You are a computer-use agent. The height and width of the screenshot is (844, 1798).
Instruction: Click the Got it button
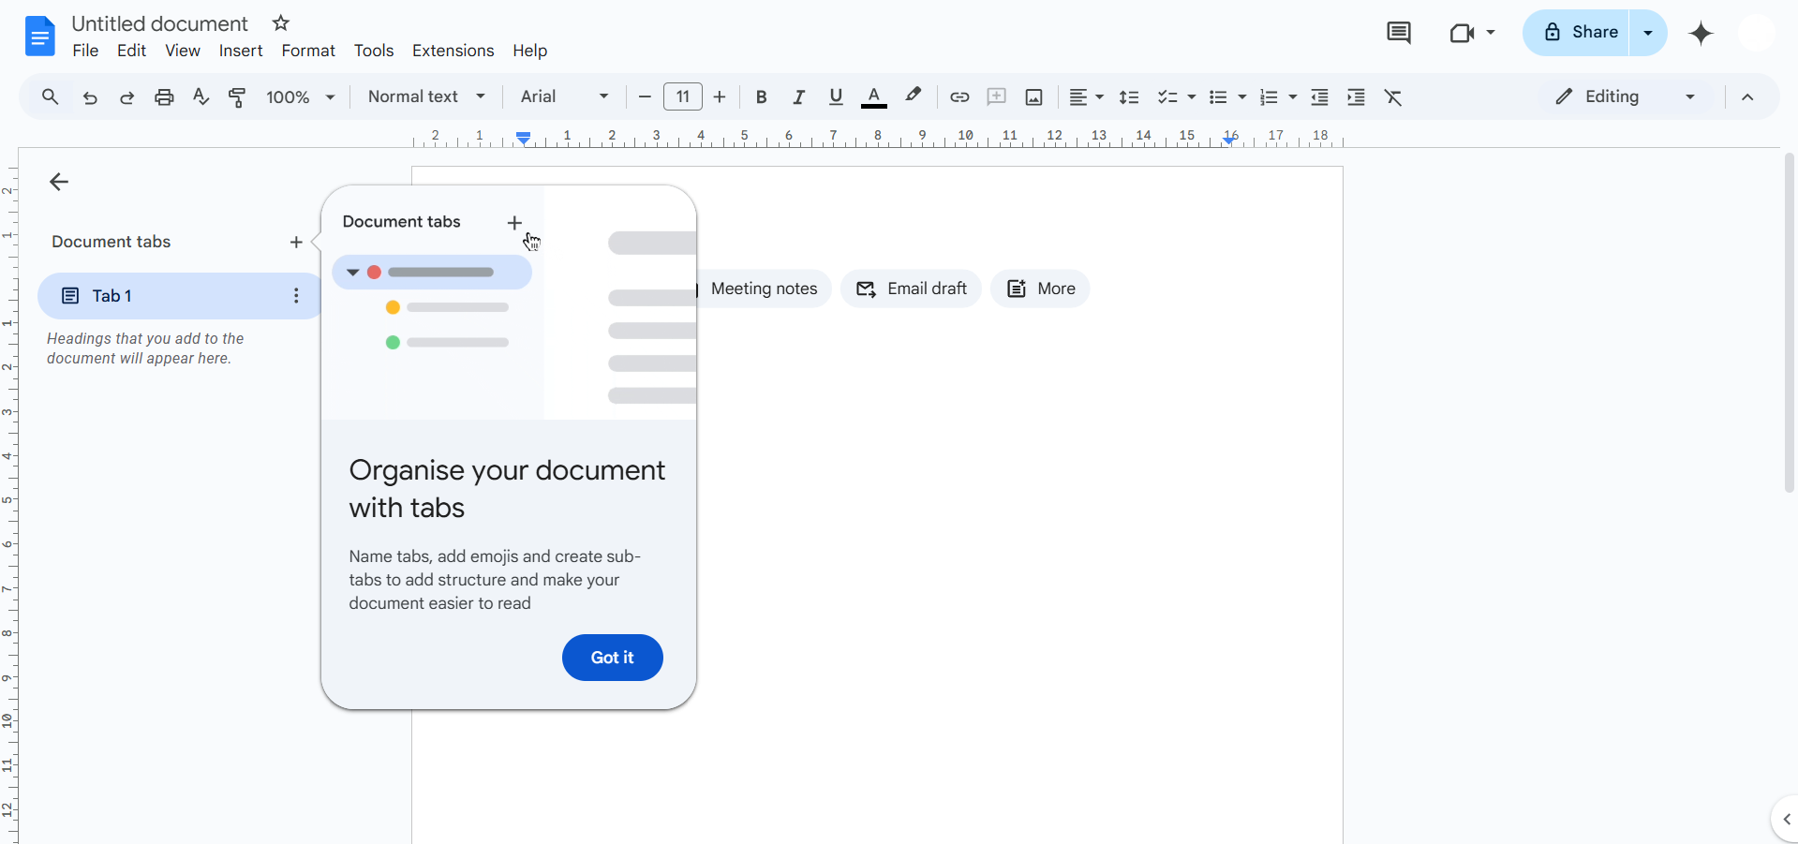pyautogui.click(x=612, y=658)
